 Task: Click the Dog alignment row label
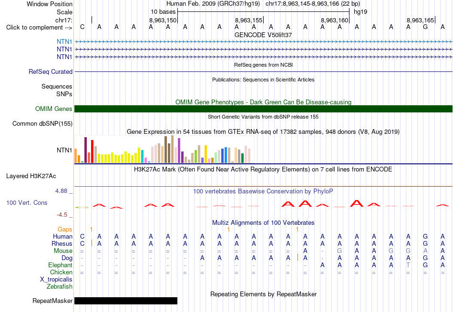pos(67,258)
